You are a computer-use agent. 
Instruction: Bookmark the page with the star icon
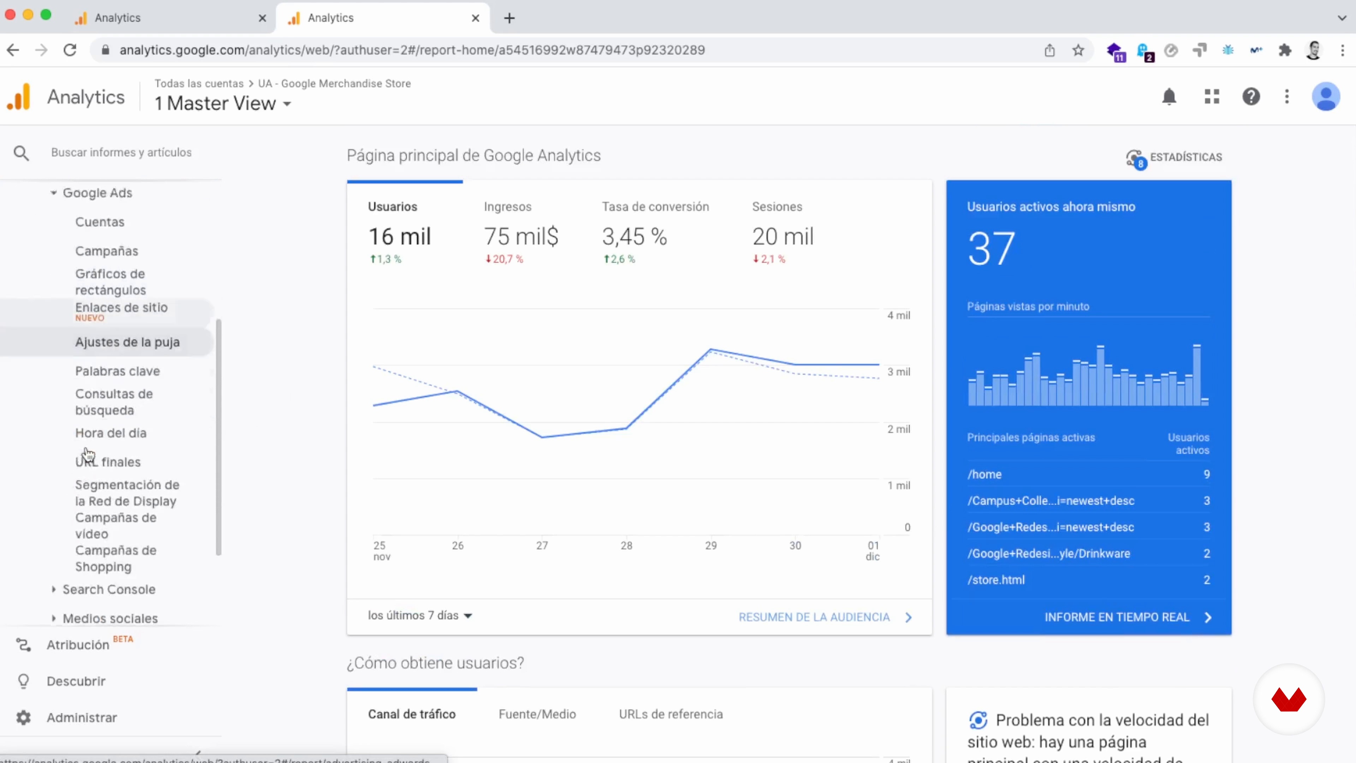point(1078,50)
